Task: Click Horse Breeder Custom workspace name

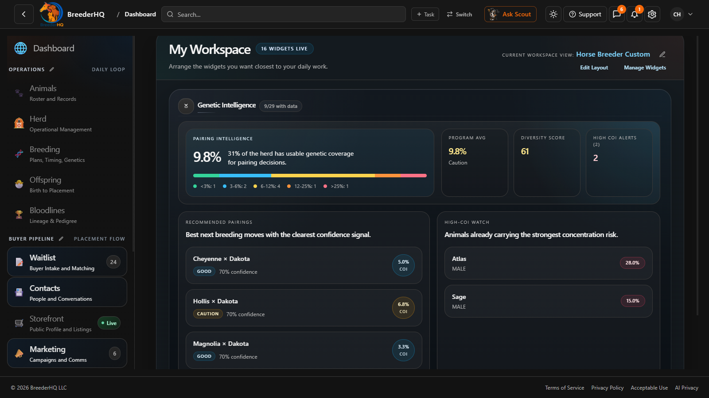Action: (x=613, y=54)
